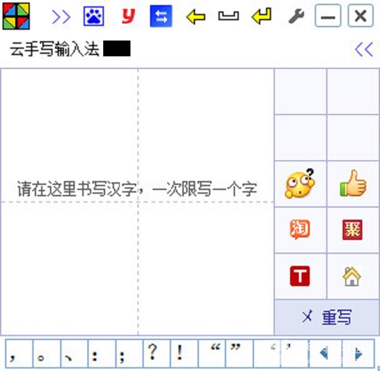
Task: Click the colorful four-square logo icon
Action: (x=16, y=16)
